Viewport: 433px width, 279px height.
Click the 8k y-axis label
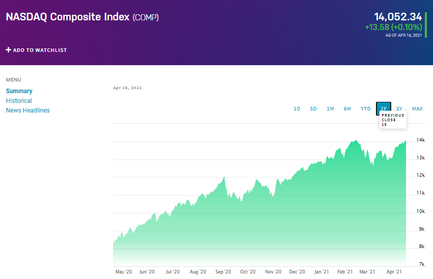(x=422, y=246)
